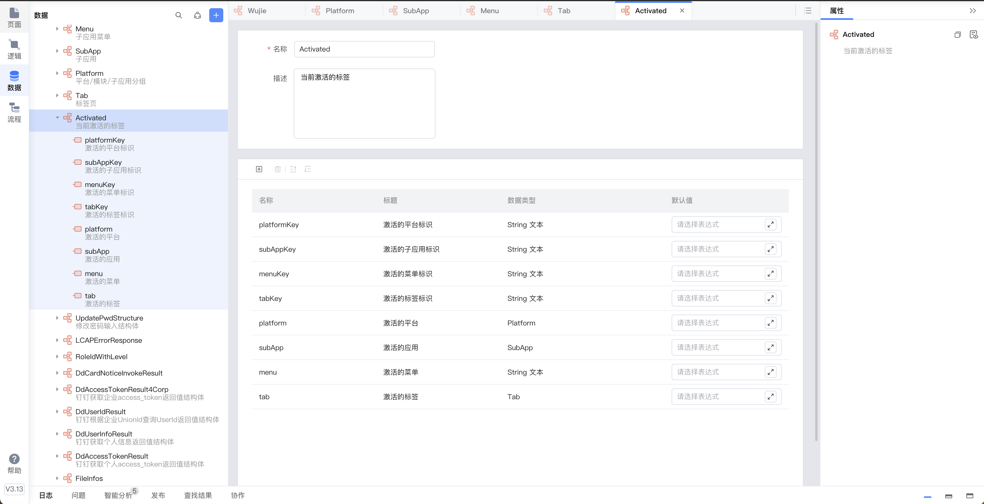
Task: Click the 名称 input containing Activated
Action: 364,49
